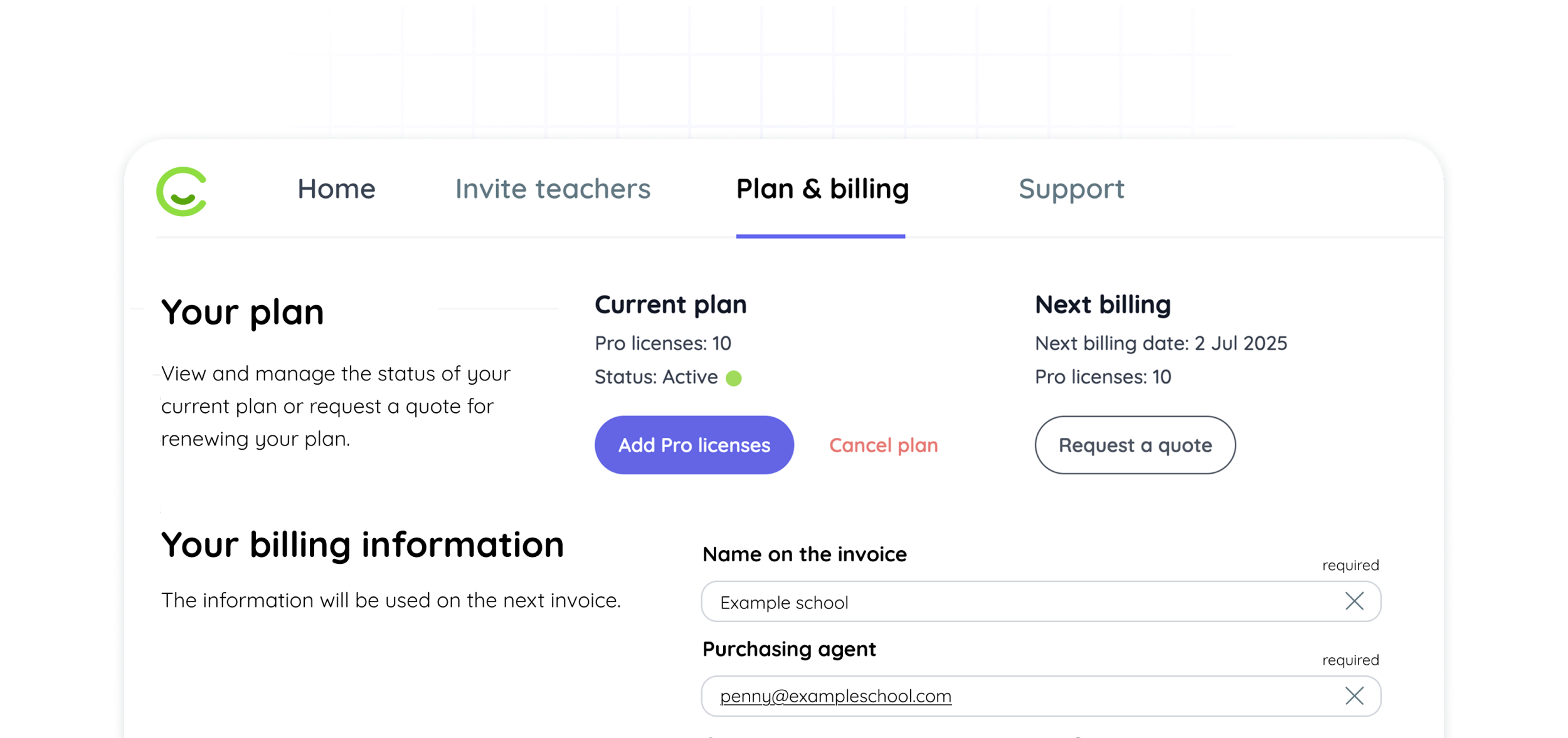Clear the Name on the invoice field
The width and height of the screenshot is (1568, 738).
1354,601
